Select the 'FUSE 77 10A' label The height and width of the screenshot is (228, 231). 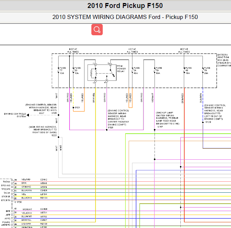pos(63,71)
